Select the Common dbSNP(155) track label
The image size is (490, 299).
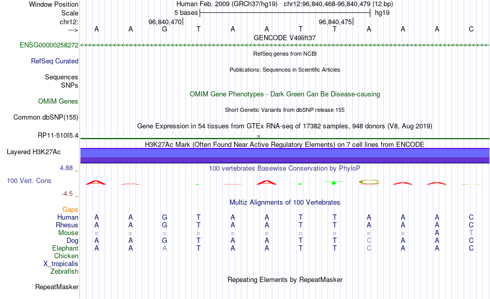45,117
